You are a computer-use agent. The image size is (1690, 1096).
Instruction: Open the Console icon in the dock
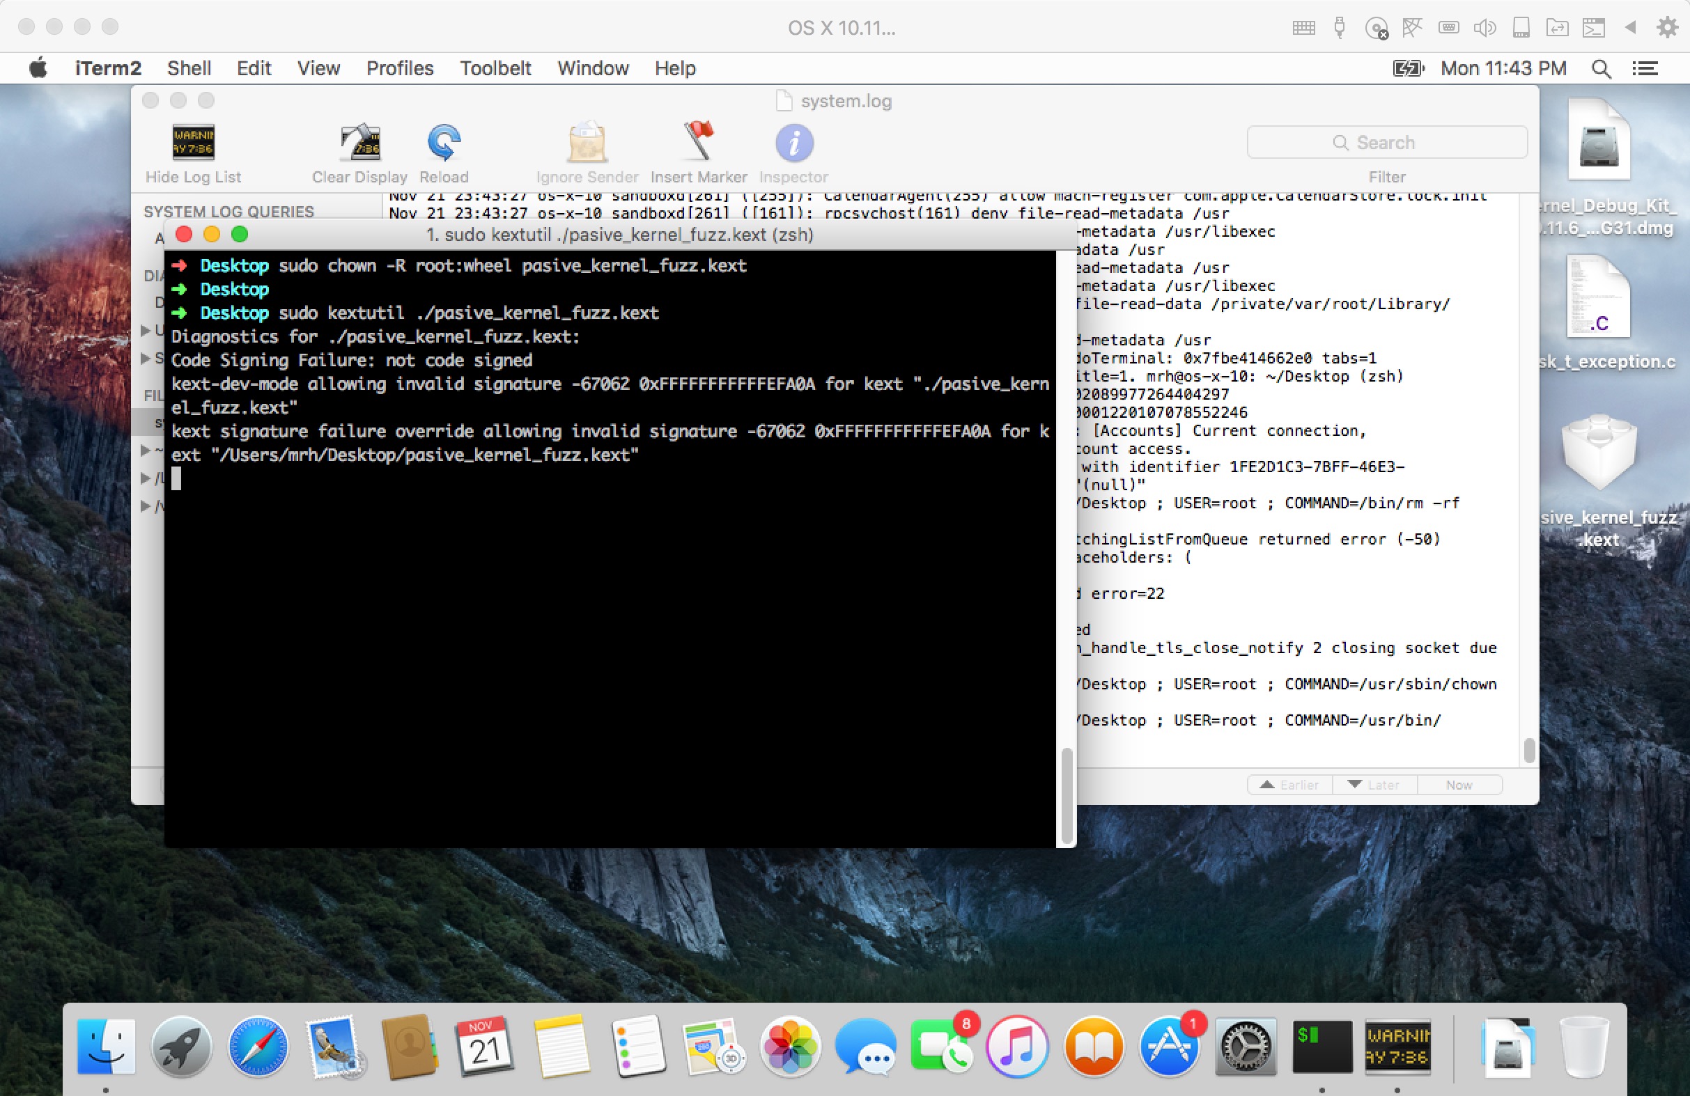click(1397, 1047)
